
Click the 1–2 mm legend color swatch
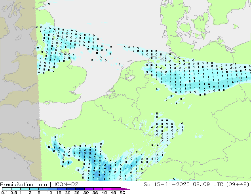25,189
